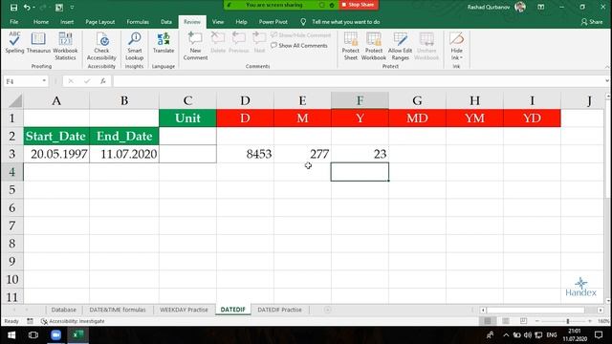Open the Power Pivot tab
This screenshot has height=344, width=612.
[x=273, y=22]
